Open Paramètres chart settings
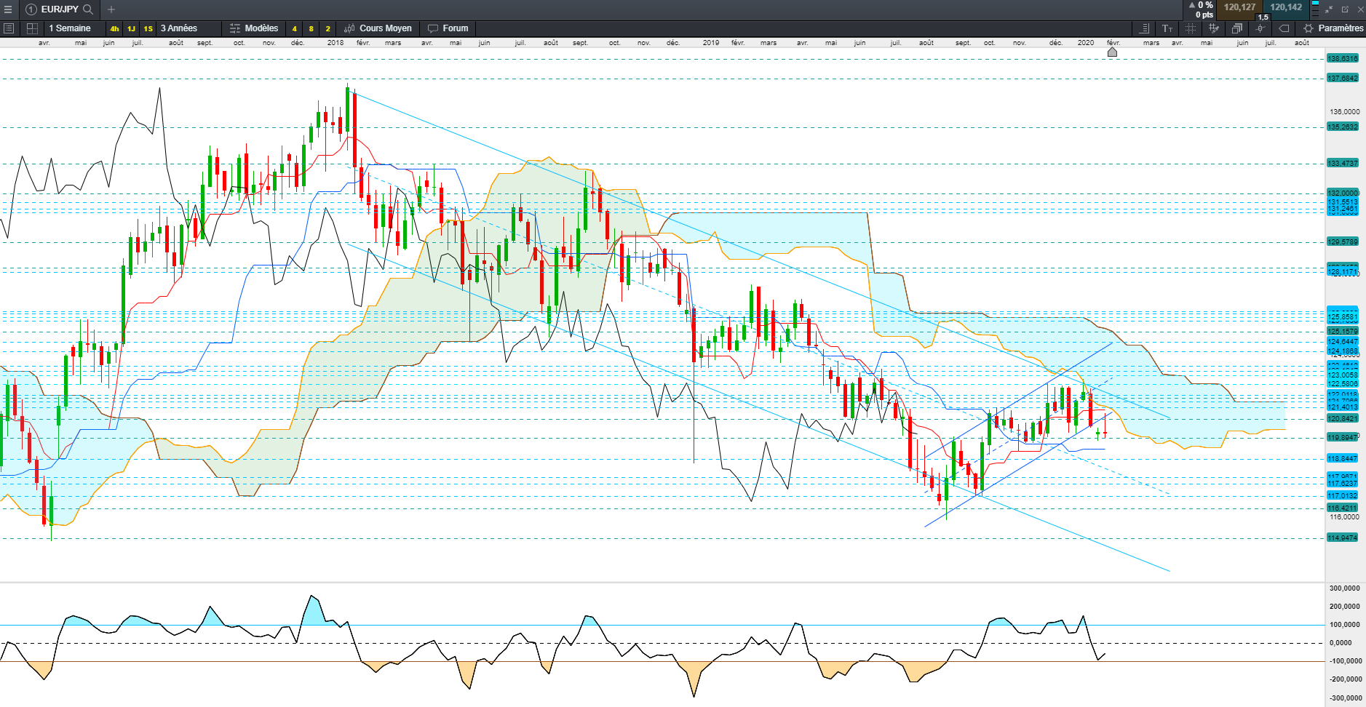The width and height of the screenshot is (1366, 707). 1333,28
